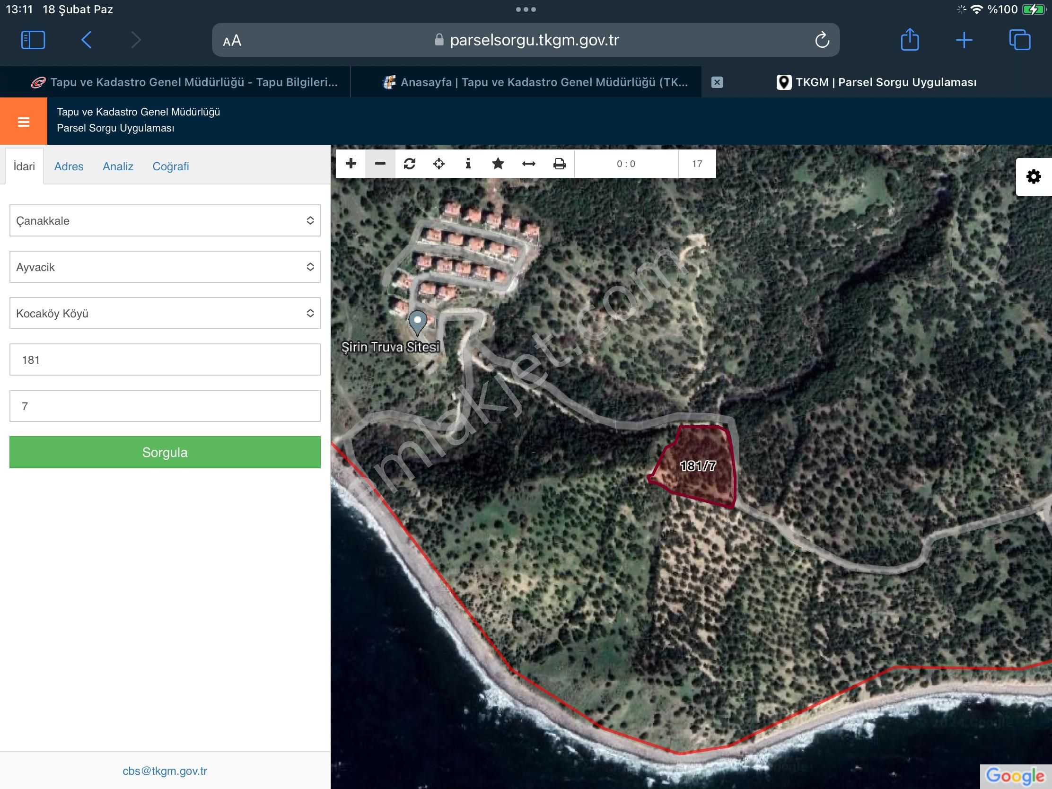Switch to the Adres tab
This screenshot has width=1052, height=789.
tap(69, 167)
